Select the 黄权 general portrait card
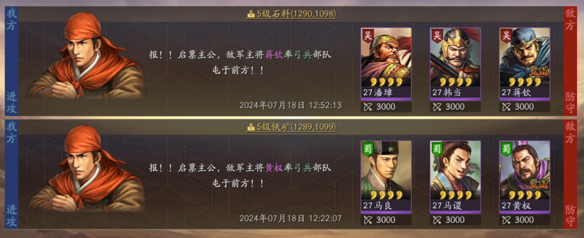This screenshot has height=238, width=584. pyautogui.click(x=525, y=177)
